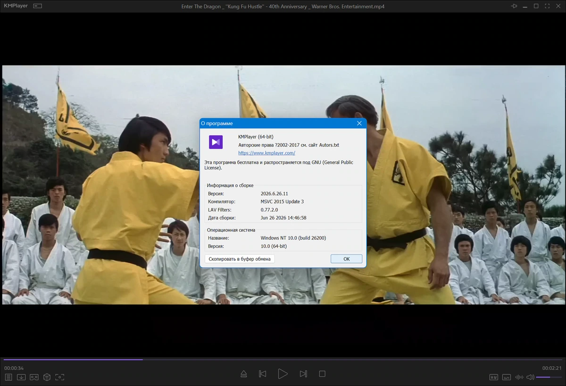Close the 'О программе' dialog
Screen dimensions: 566x386
click(359, 123)
